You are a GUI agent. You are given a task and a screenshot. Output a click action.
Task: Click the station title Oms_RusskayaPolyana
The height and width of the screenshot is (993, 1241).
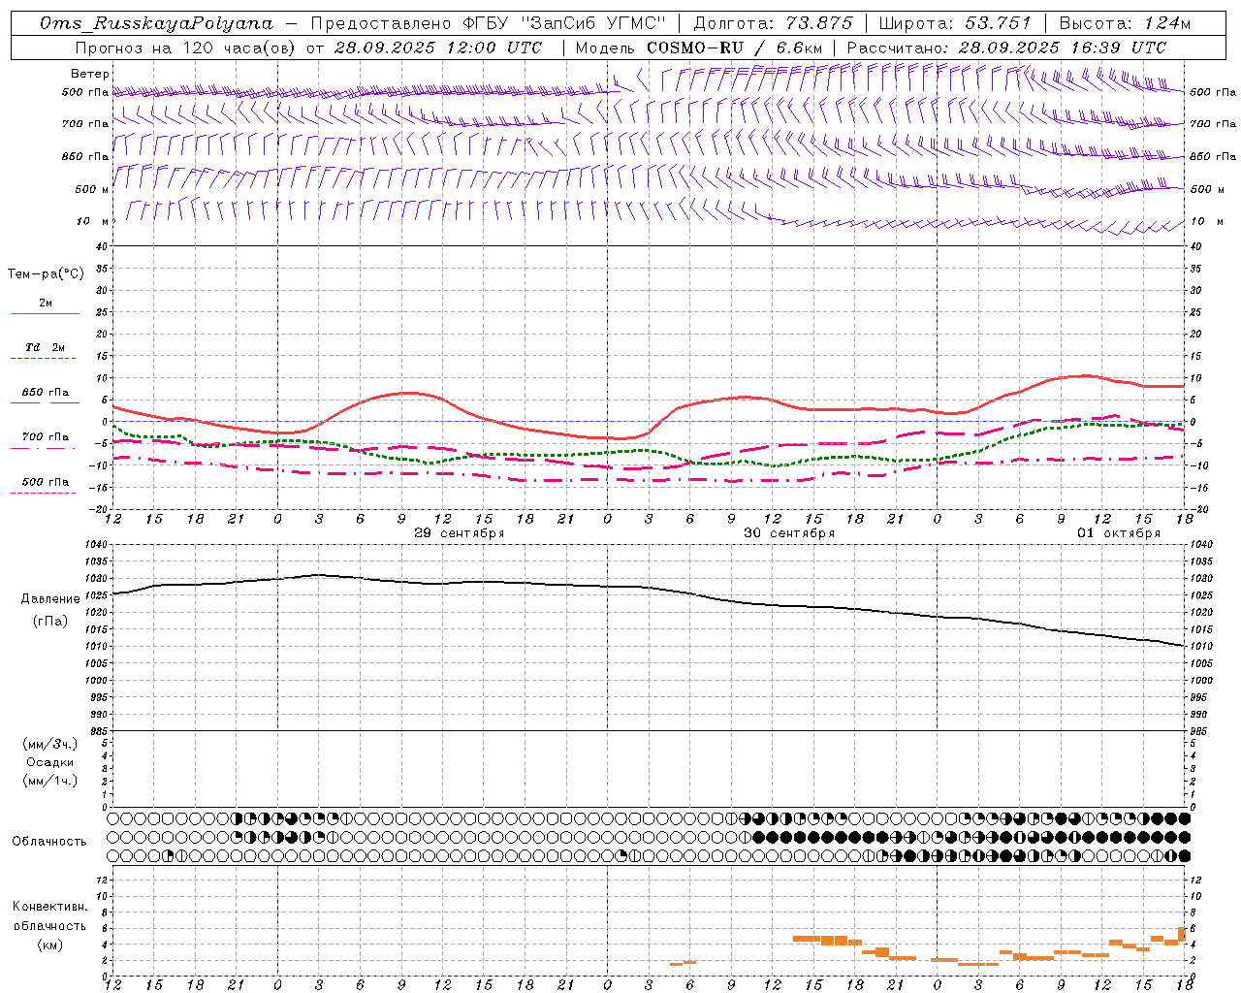tap(157, 23)
